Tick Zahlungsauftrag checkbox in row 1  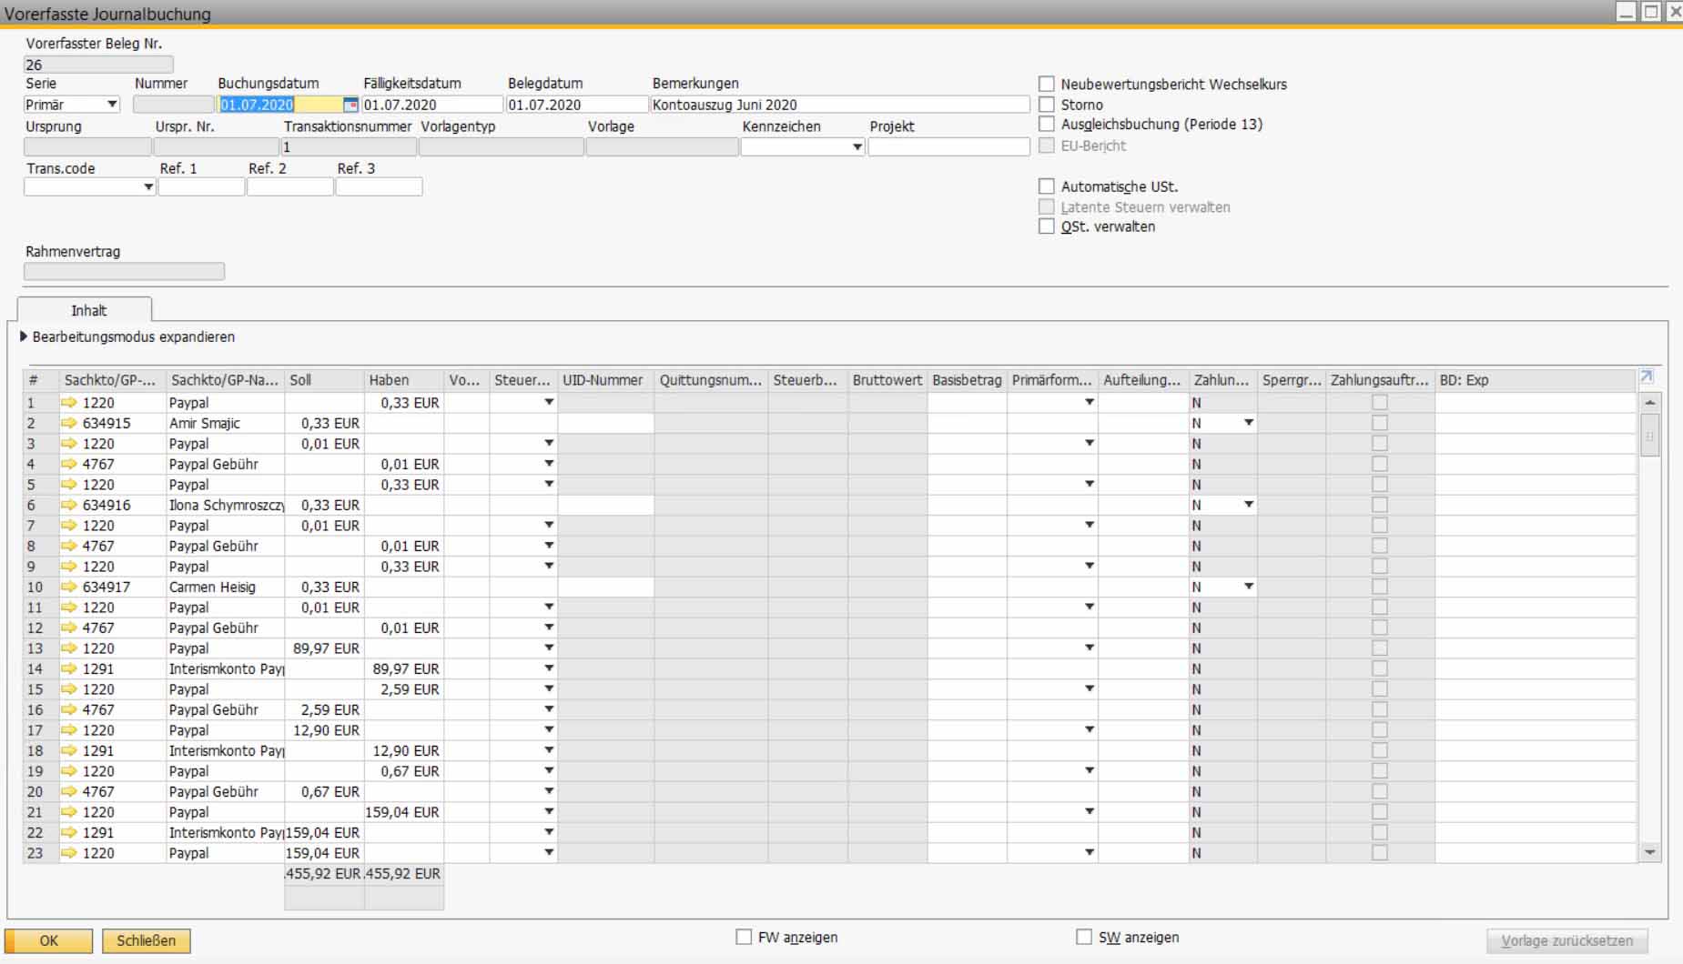point(1380,403)
